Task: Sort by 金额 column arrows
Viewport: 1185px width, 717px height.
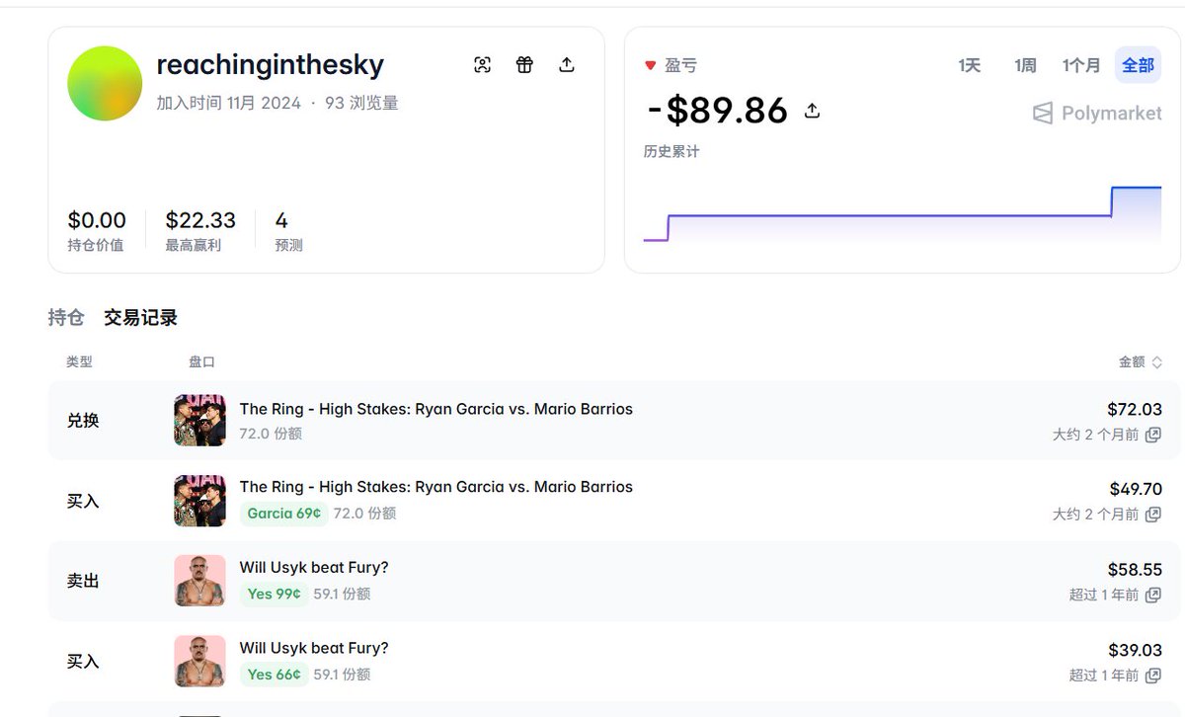Action: pyautogui.click(x=1156, y=362)
